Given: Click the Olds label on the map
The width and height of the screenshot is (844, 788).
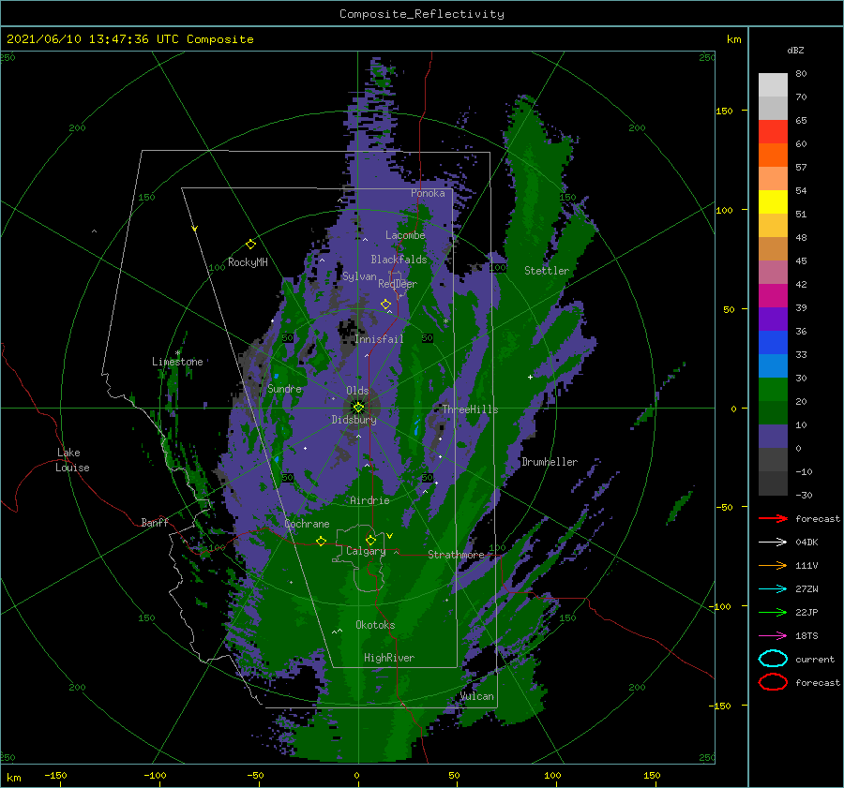Looking at the screenshot, I should pyautogui.click(x=357, y=391).
